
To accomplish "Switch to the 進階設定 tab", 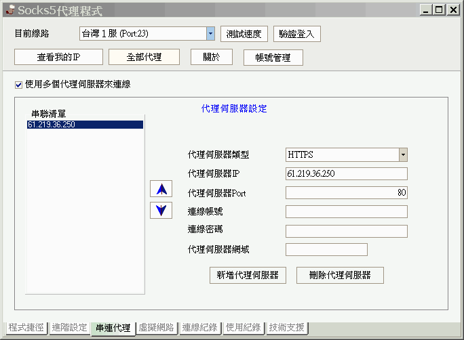I will click(x=69, y=328).
